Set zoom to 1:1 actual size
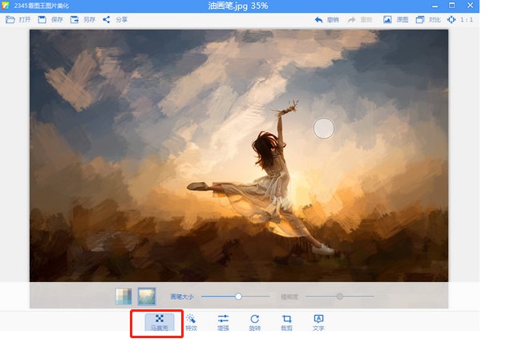 (x=462, y=18)
